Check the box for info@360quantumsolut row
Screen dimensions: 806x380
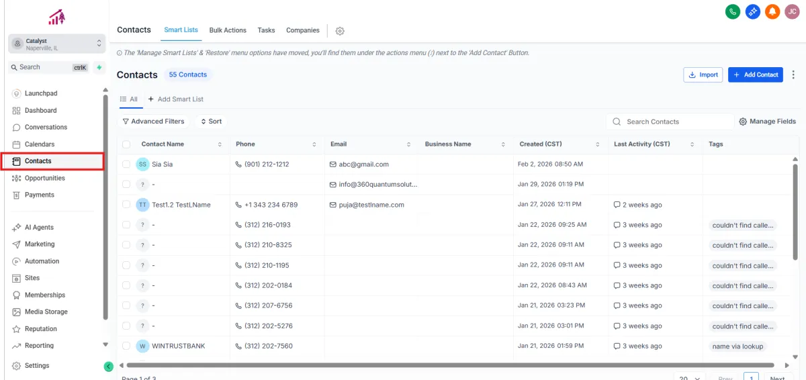point(126,184)
